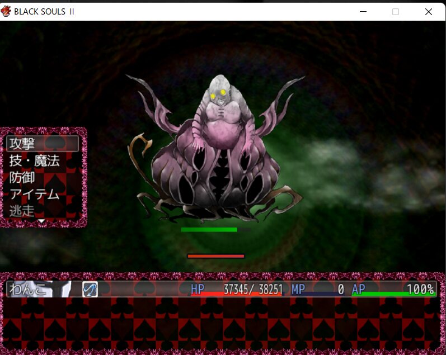This screenshot has height=355, width=446.
Task: Click the MP value 0
Action: tap(341, 290)
